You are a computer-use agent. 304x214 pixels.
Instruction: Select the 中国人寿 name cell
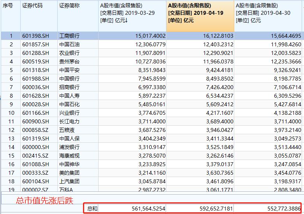[78, 96]
